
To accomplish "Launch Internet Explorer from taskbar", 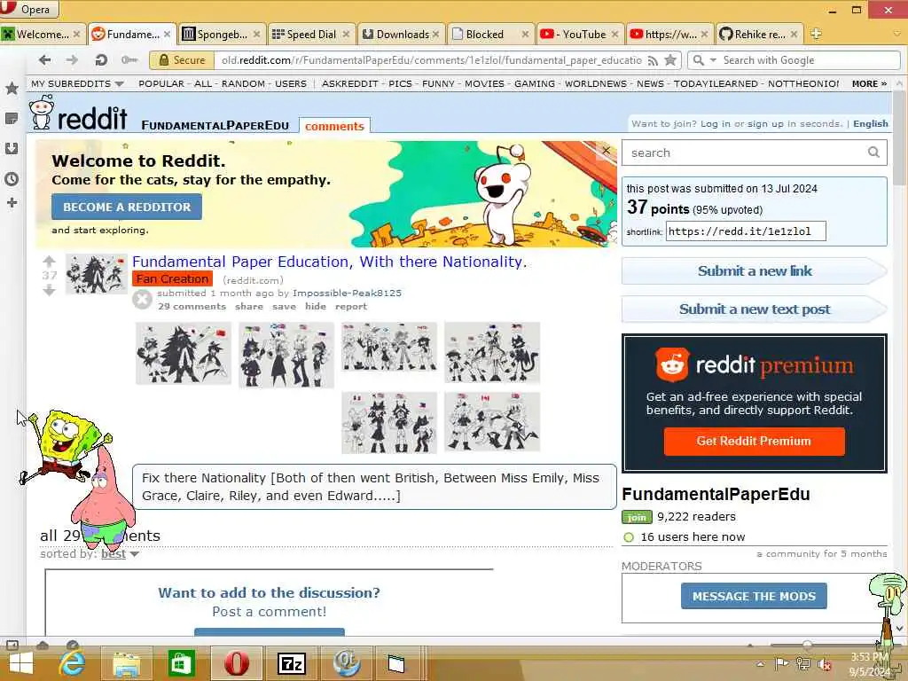I will tap(73, 663).
